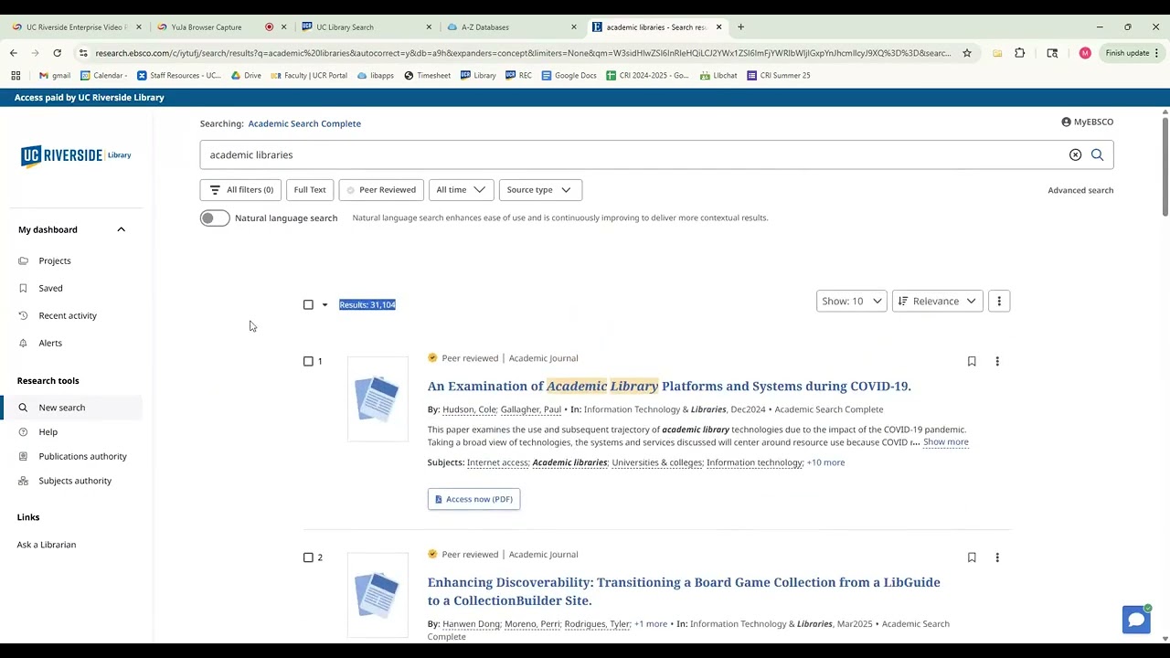Open Saved items in sidebar
The image size is (1170, 658).
click(x=50, y=289)
